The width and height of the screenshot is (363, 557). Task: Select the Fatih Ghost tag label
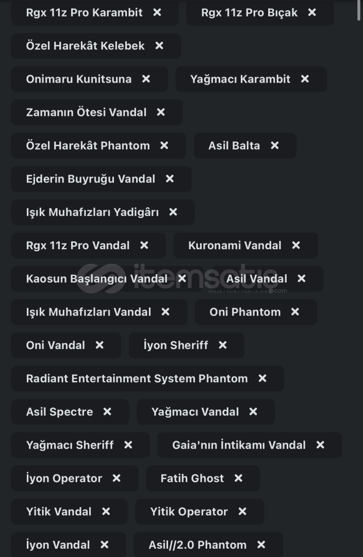(192, 478)
